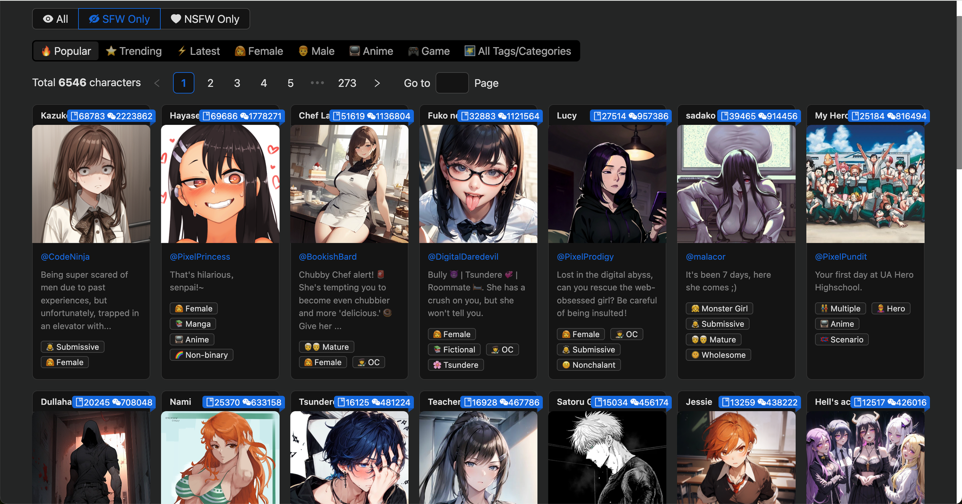Open the Teacher character image
This screenshot has width=962, height=504.
pos(479,457)
